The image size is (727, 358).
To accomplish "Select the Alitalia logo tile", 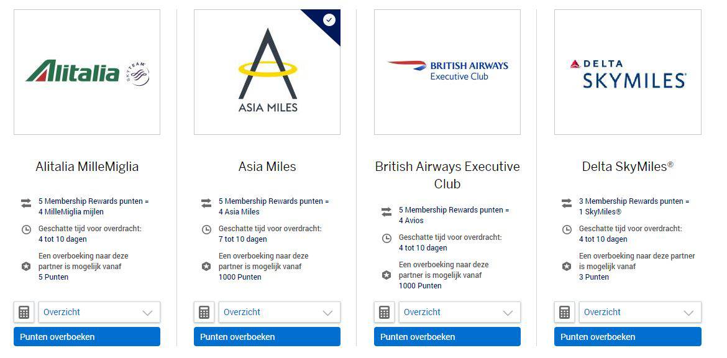I will (x=87, y=72).
